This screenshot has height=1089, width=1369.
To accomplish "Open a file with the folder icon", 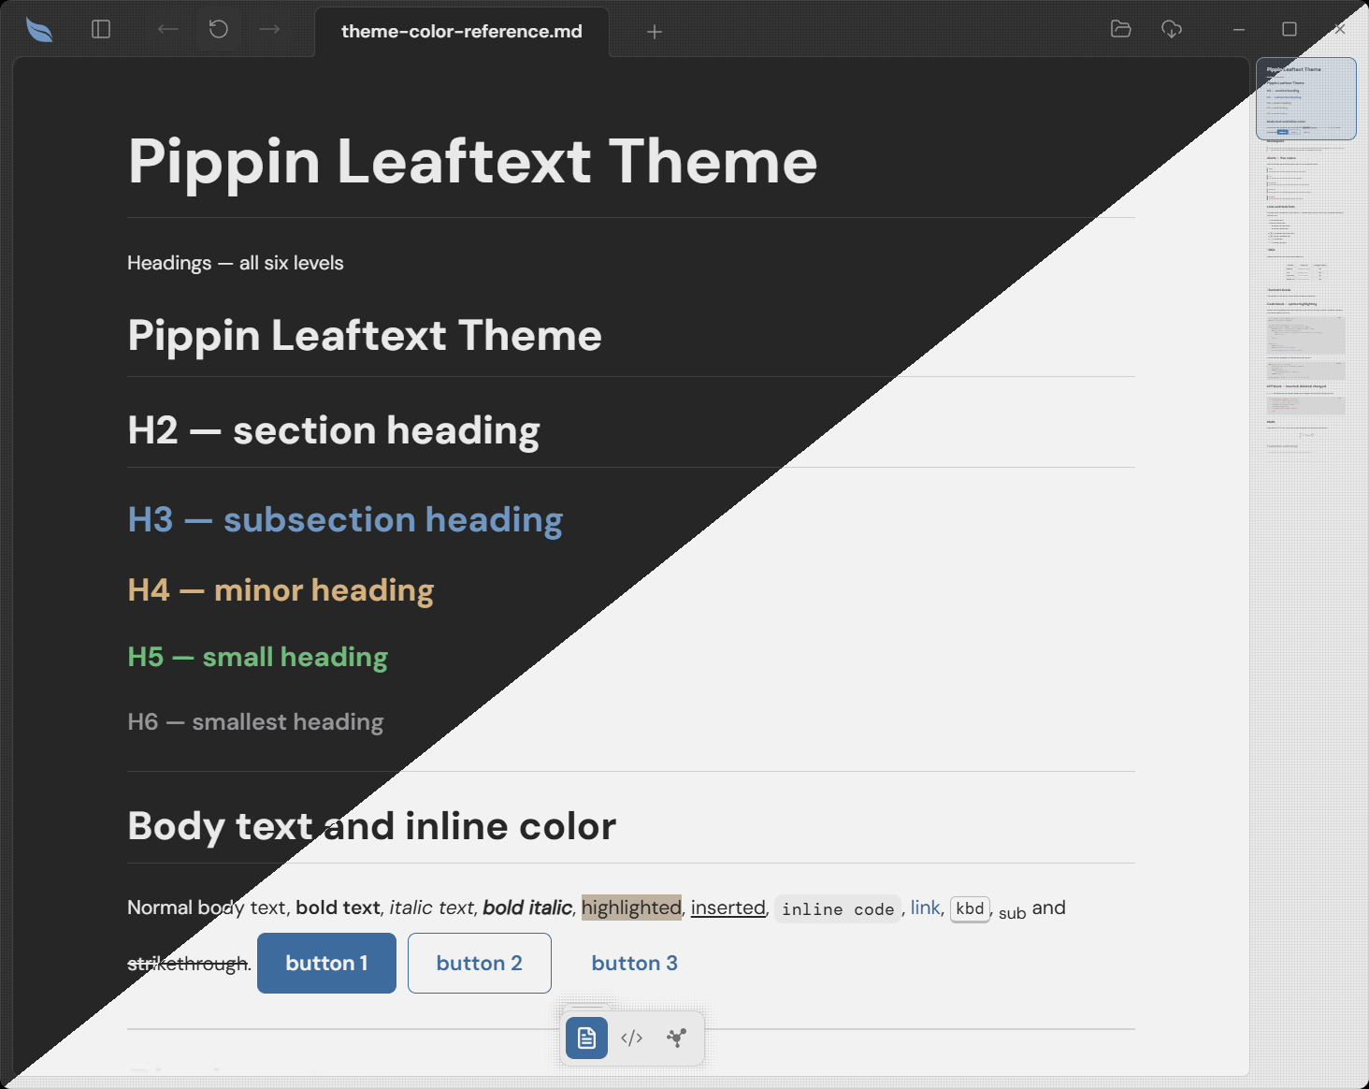I will (x=1121, y=29).
